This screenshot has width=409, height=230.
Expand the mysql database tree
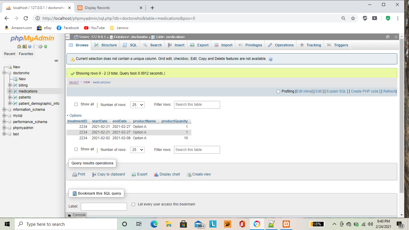click(4, 115)
